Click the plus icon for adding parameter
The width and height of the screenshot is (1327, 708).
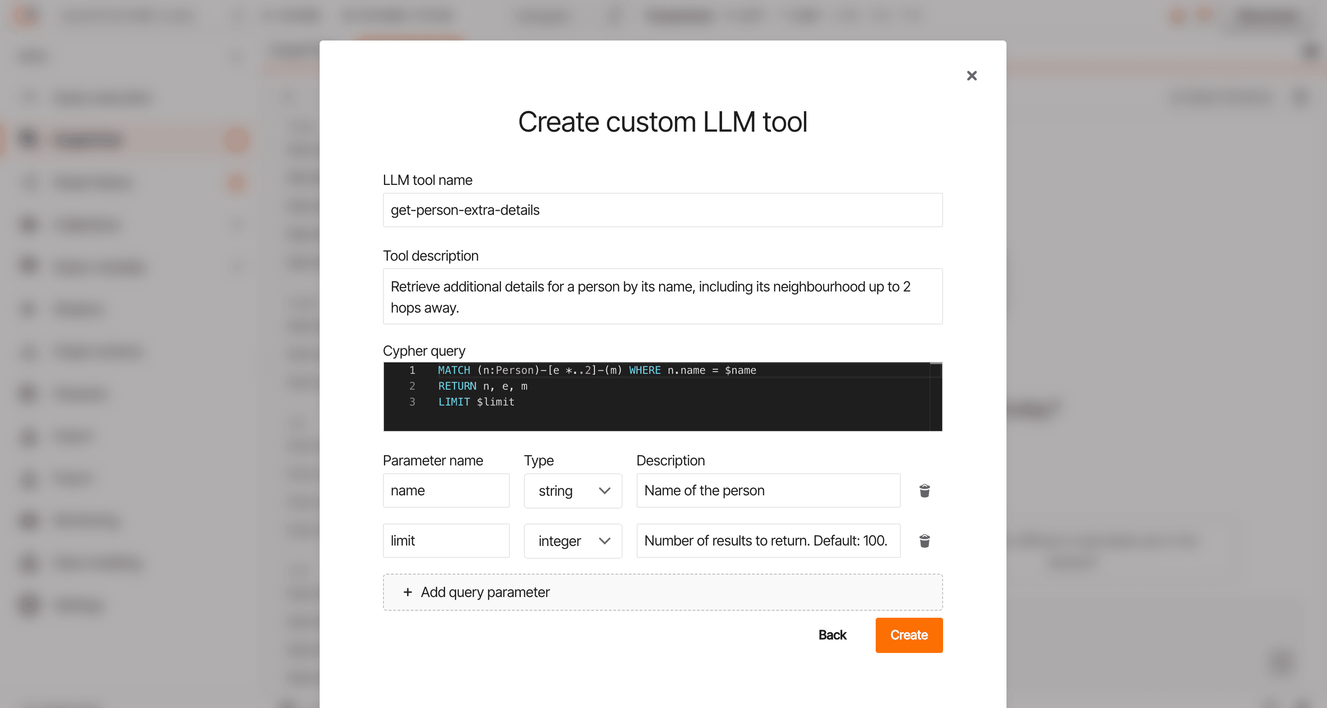(407, 592)
